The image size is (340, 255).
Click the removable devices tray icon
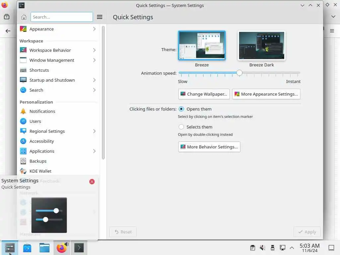(x=272, y=248)
